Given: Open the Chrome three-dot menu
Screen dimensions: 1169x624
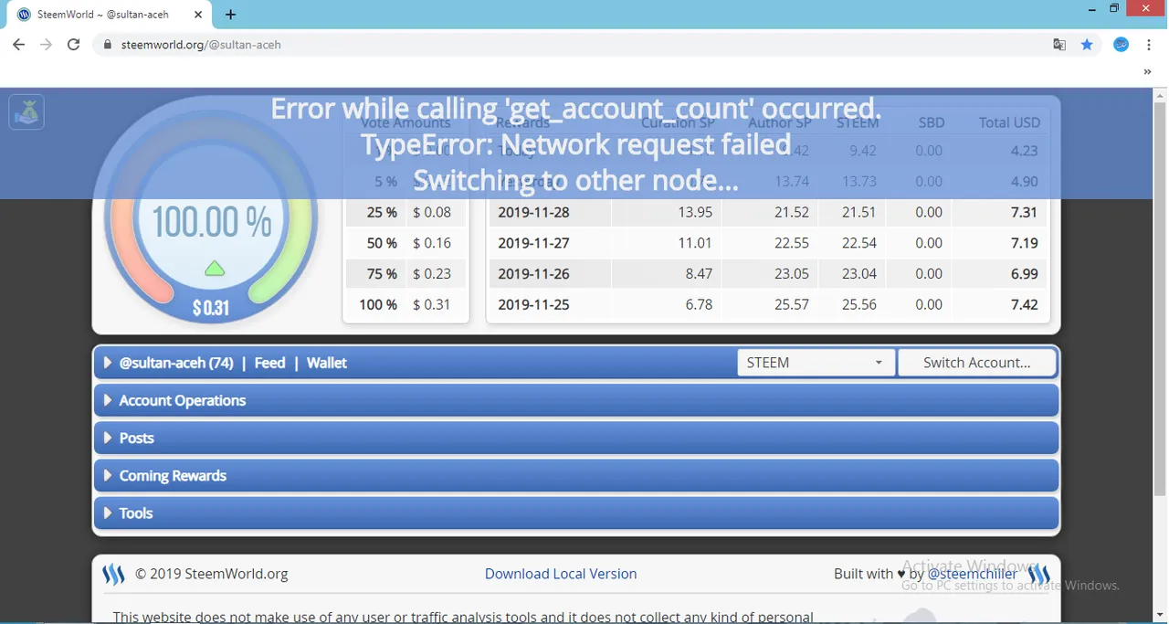Looking at the screenshot, I should pyautogui.click(x=1148, y=45).
